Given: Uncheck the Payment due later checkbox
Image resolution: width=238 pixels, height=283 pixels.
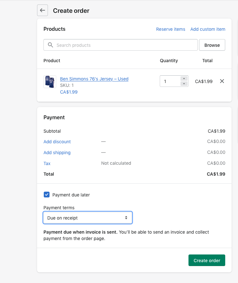Looking at the screenshot, I should click(x=47, y=195).
